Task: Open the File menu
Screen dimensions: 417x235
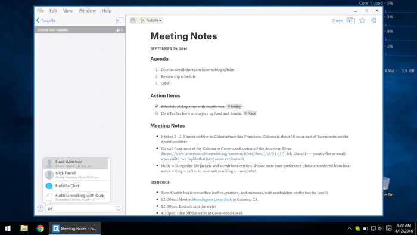Action: (41, 11)
